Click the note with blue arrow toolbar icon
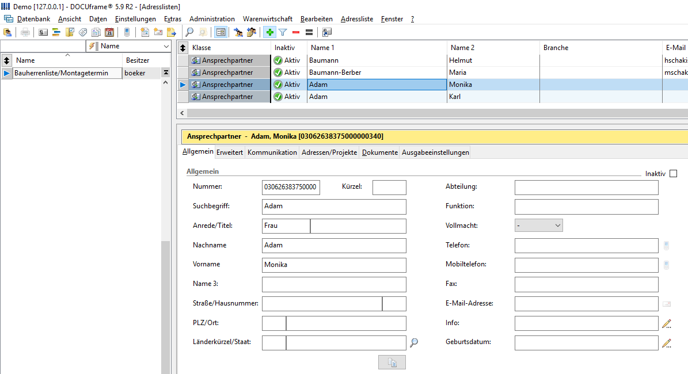 [x=171, y=32]
